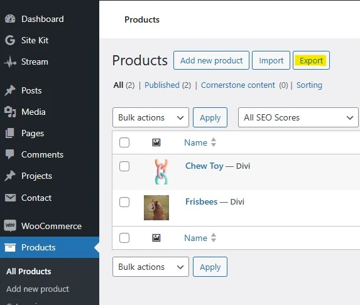Select Products in the sidebar
Image resolution: width=360 pixels, height=305 pixels.
pyautogui.click(x=50, y=247)
